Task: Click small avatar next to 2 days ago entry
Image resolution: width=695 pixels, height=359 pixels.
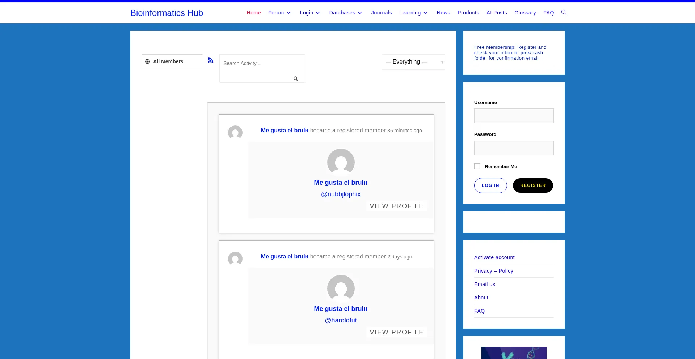Action: [235, 259]
